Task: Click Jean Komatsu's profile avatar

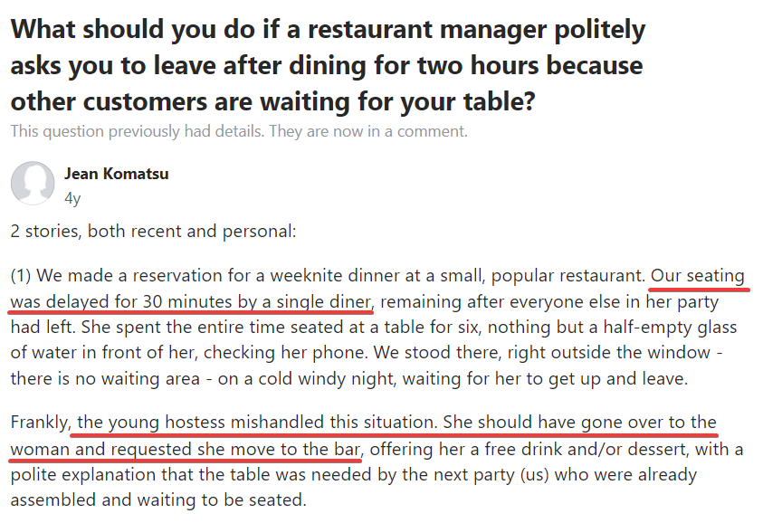Action: [33, 184]
